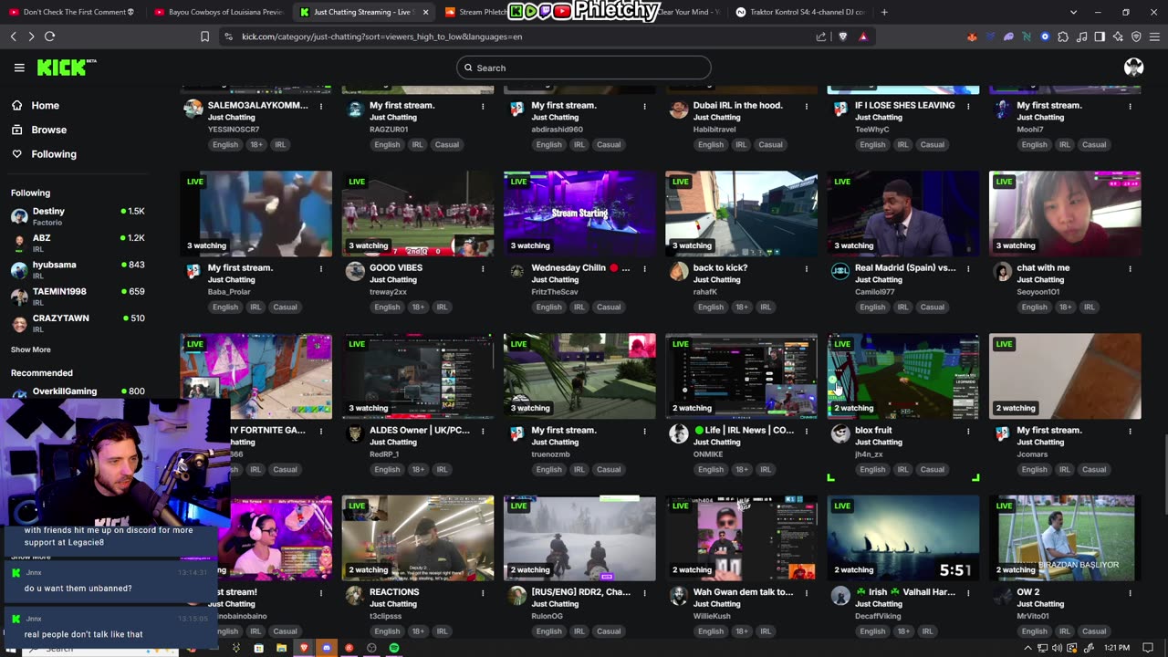Click the Kick logo

coord(66,68)
